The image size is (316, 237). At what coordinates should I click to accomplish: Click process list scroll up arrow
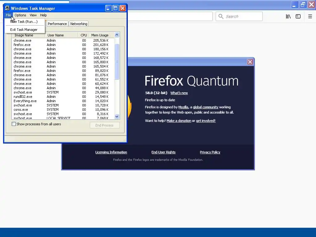(117, 35)
